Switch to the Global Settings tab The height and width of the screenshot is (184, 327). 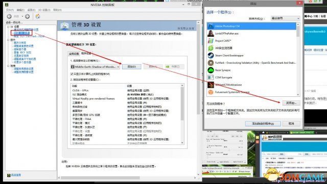[74, 54]
